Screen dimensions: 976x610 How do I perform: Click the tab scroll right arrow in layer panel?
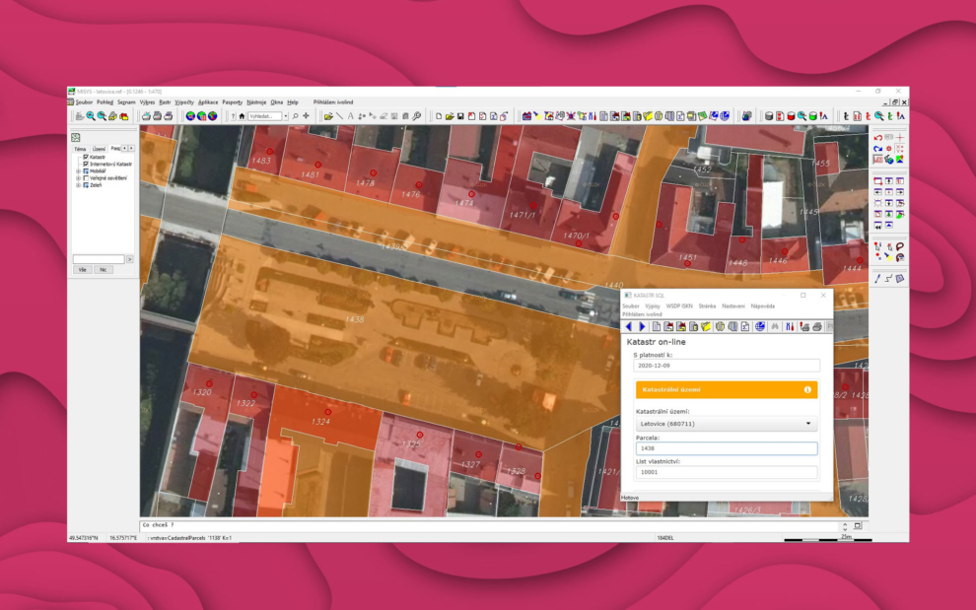click(x=131, y=148)
